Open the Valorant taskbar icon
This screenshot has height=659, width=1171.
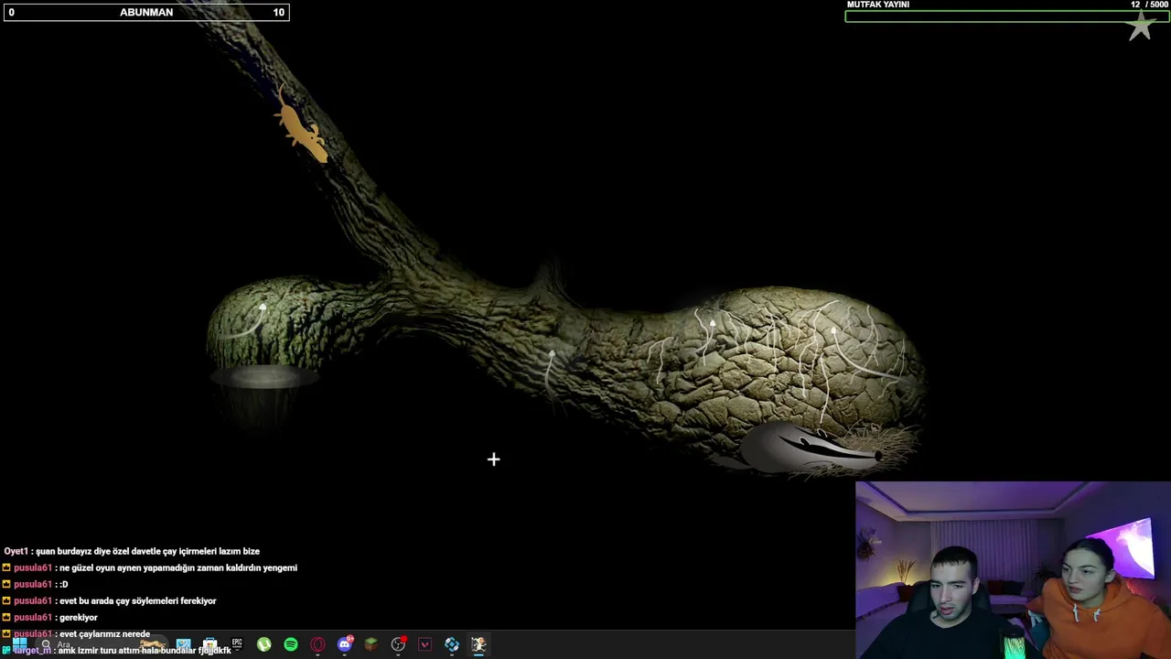pos(424,644)
